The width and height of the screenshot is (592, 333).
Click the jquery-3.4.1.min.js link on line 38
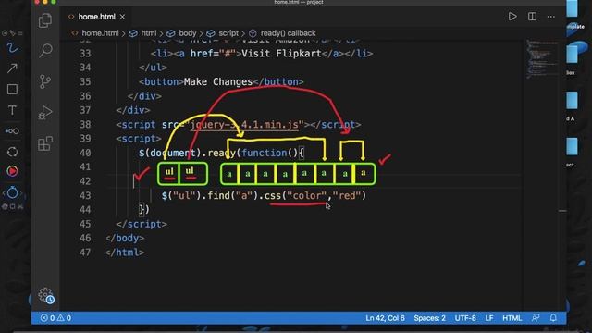(x=244, y=124)
